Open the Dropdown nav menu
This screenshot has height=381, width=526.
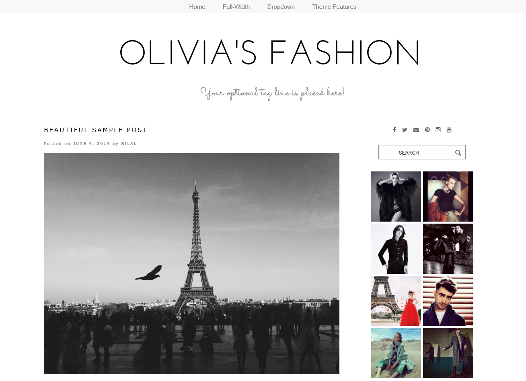tap(281, 7)
